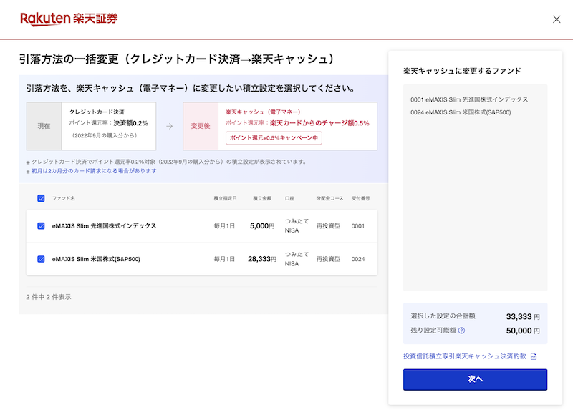Screen dimensions: 573x410
Task: Toggle the select-all checkbox beside ファンド名
Action: pyautogui.click(x=41, y=198)
